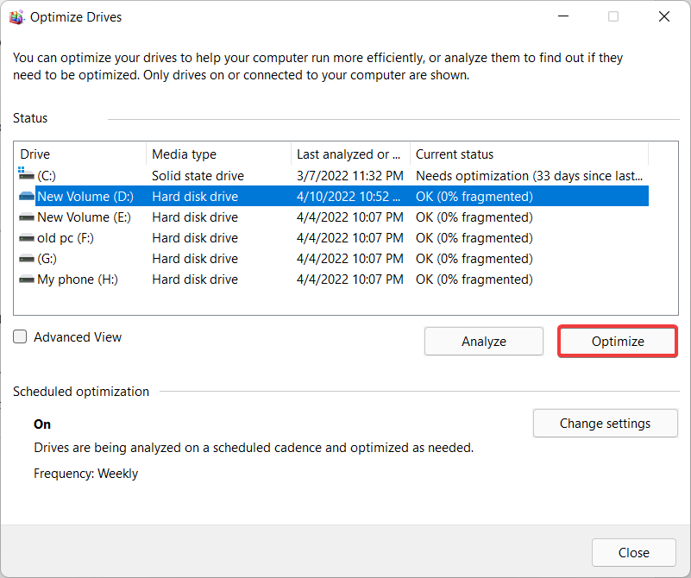
Task: Click the Close button at the bottom
Action: (633, 552)
